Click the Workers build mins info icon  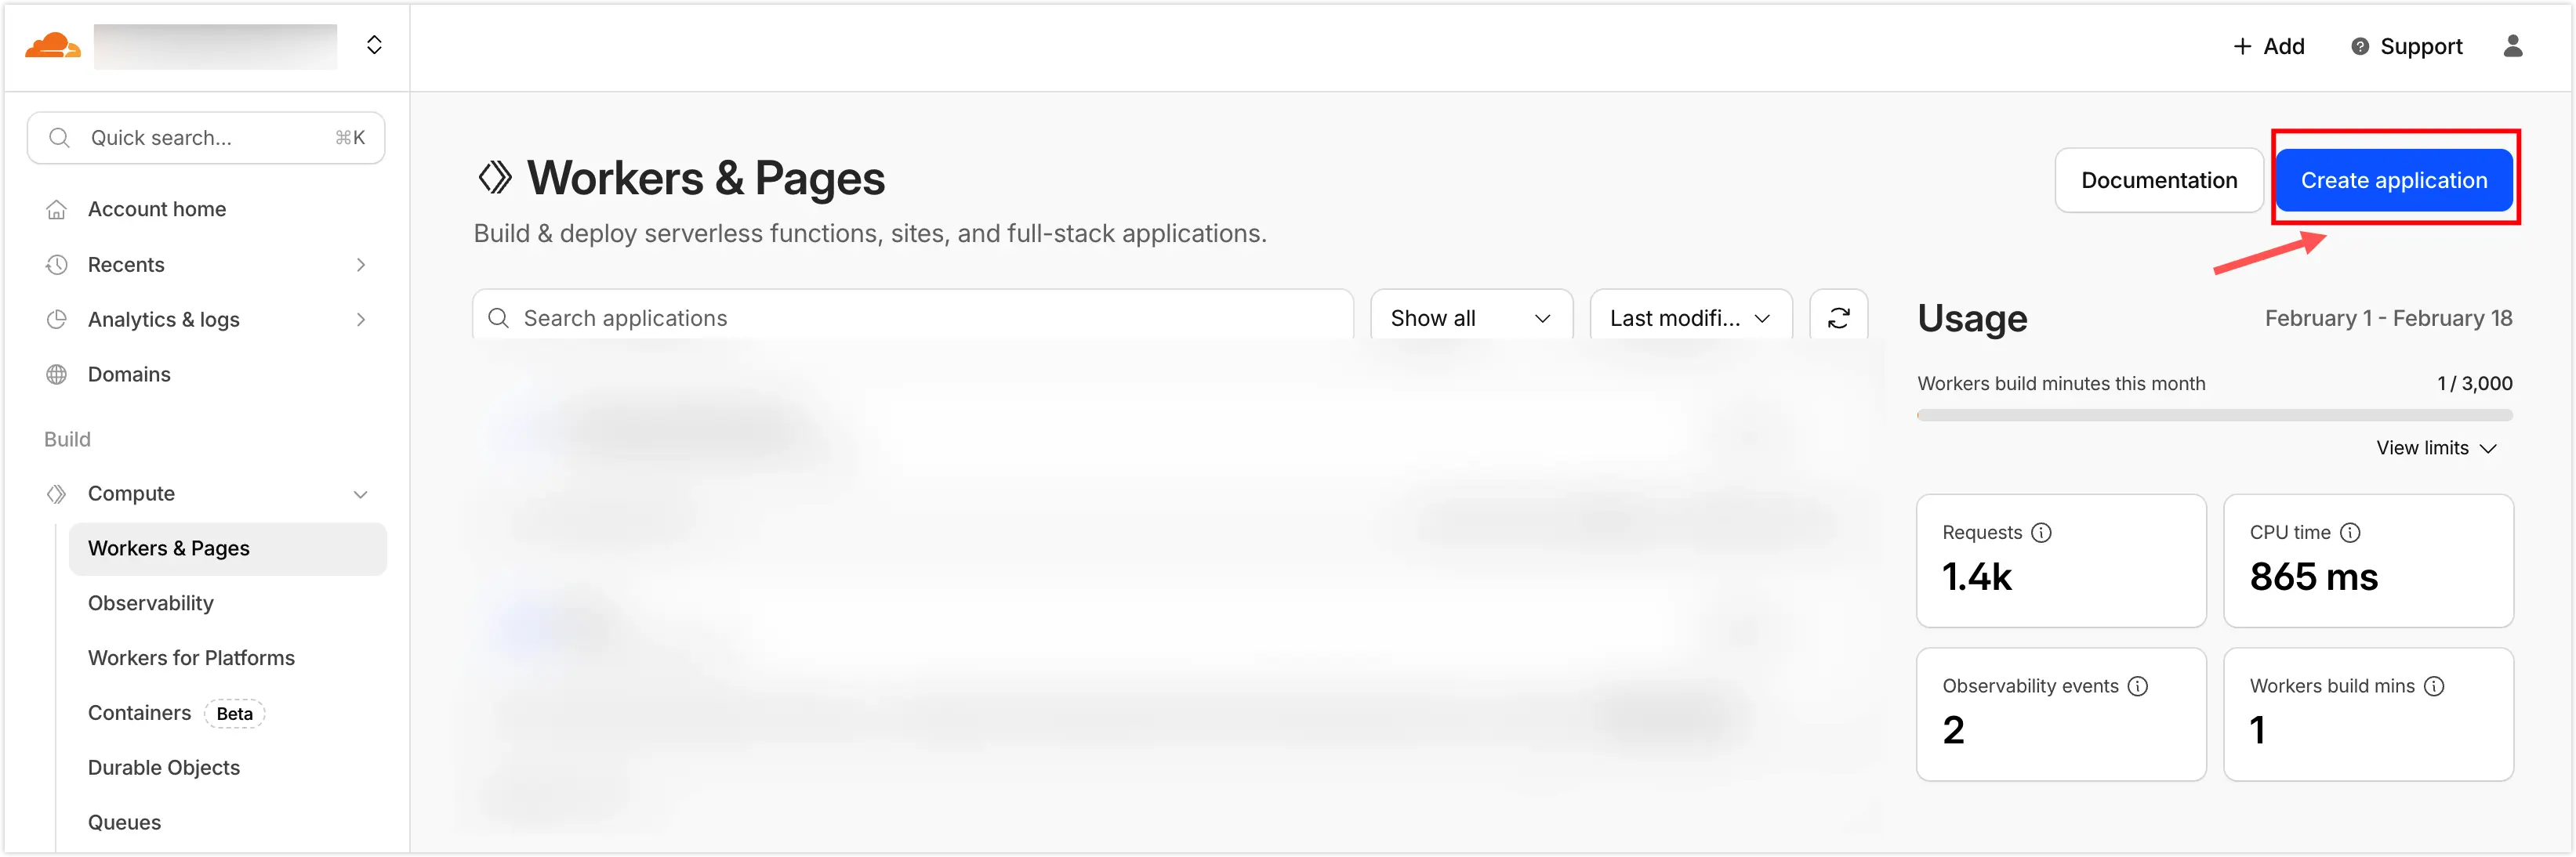coord(2434,686)
